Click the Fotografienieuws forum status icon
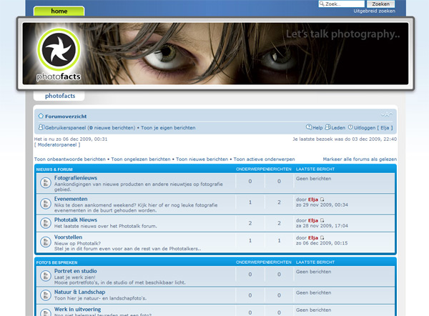The height and width of the screenshot is (316, 429). 46,183
